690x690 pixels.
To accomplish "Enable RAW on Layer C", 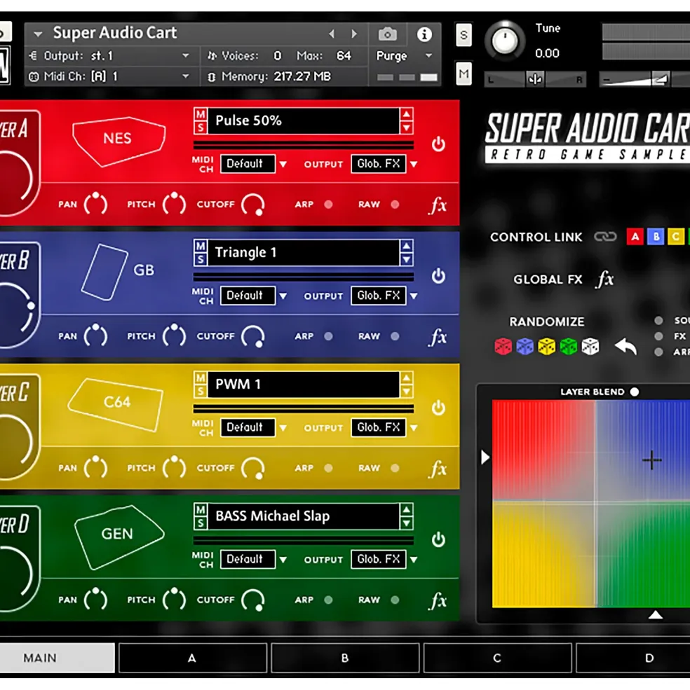I will (395, 468).
